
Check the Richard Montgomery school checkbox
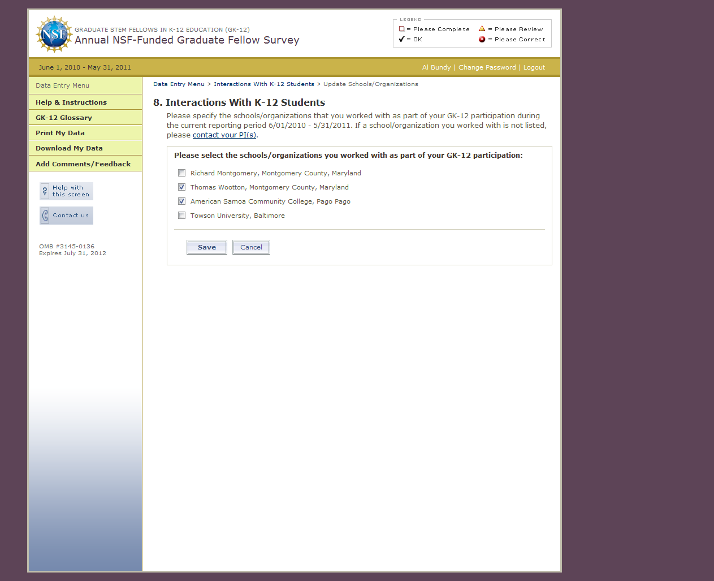pos(181,173)
